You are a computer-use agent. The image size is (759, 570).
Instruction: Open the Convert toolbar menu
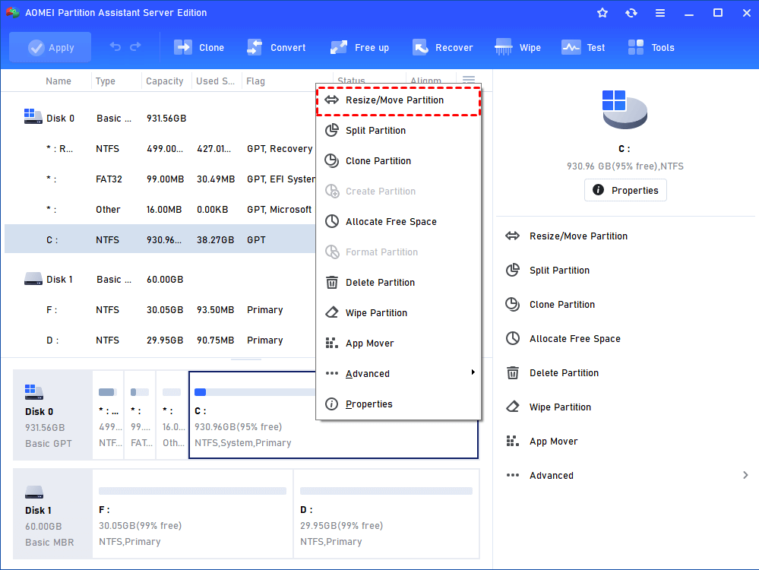point(276,47)
